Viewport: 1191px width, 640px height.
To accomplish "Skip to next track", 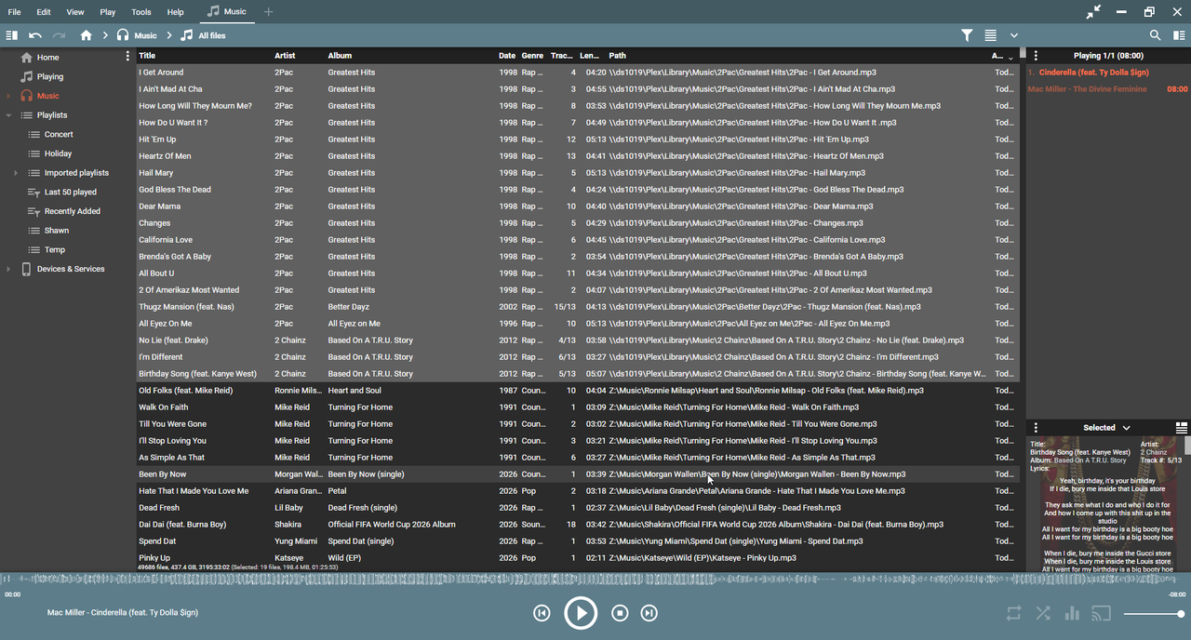I will point(649,613).
